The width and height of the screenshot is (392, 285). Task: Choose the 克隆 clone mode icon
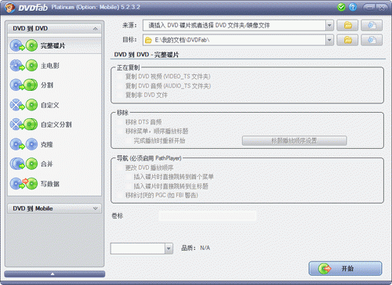(24, 144)
